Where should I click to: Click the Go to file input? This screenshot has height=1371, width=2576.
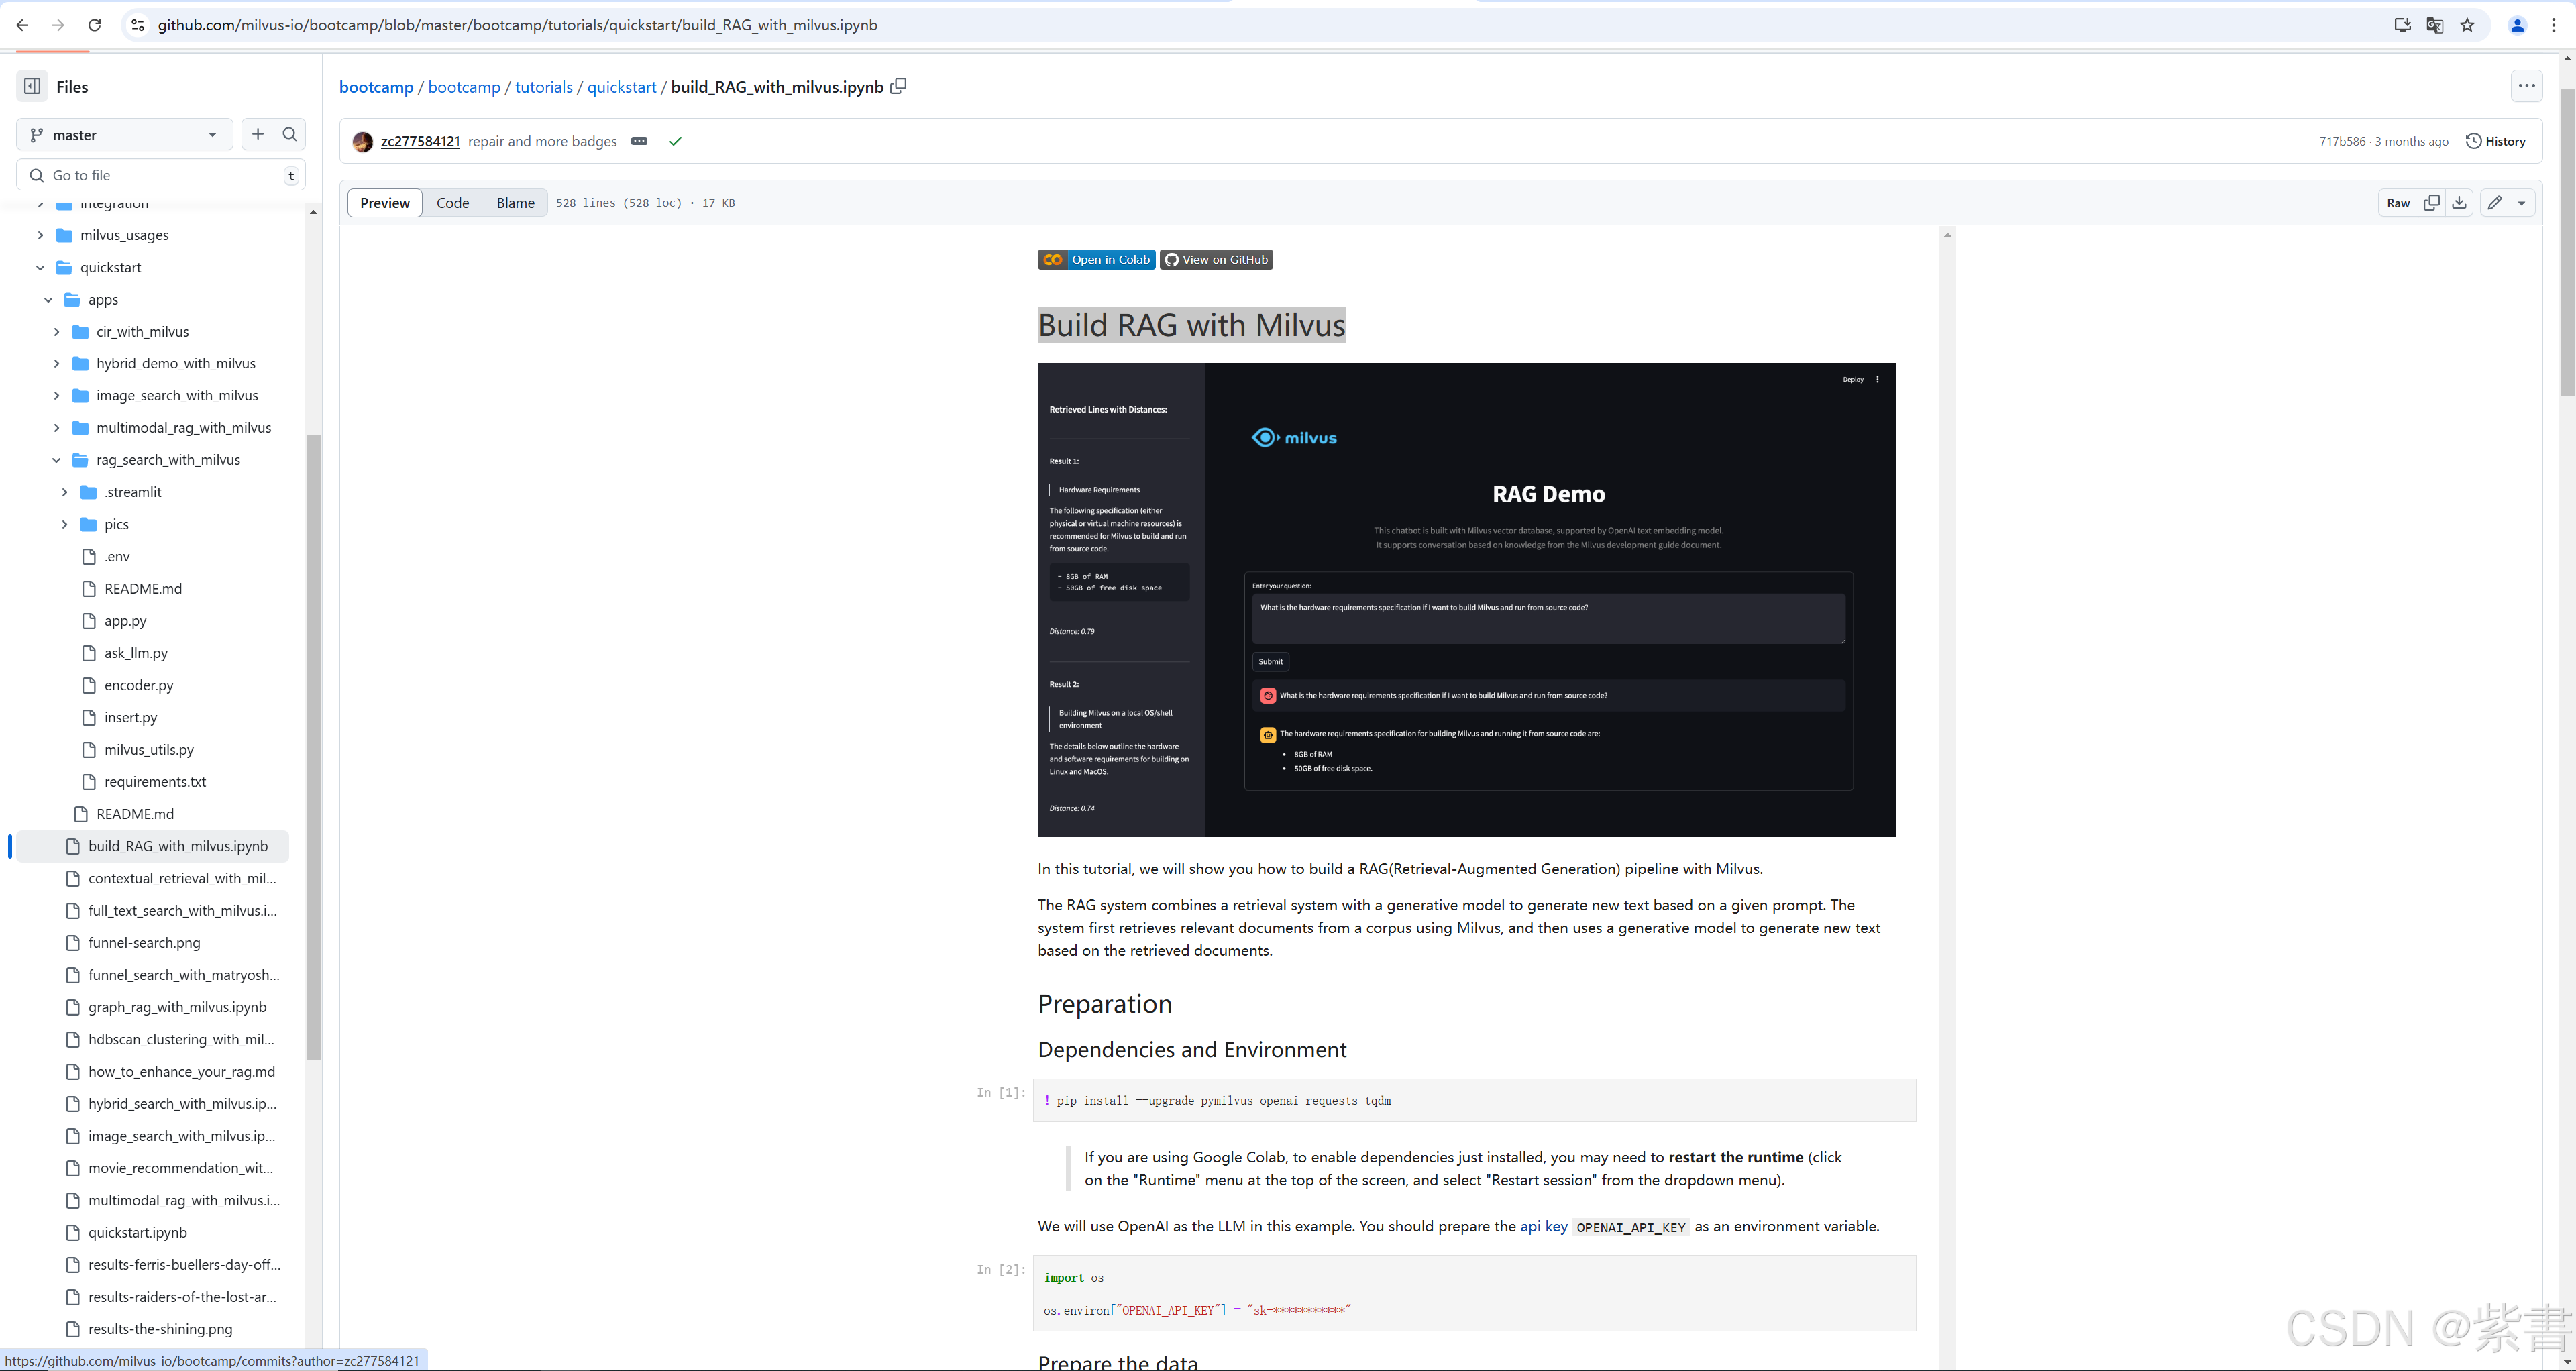[x=160, y=175]
